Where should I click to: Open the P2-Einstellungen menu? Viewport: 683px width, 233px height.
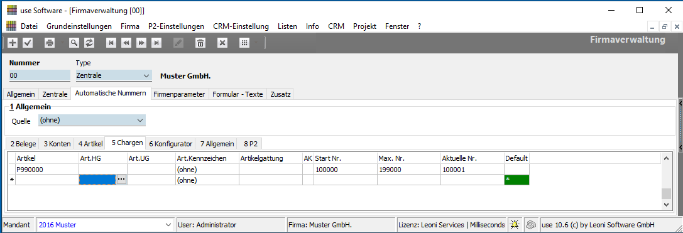176,26
